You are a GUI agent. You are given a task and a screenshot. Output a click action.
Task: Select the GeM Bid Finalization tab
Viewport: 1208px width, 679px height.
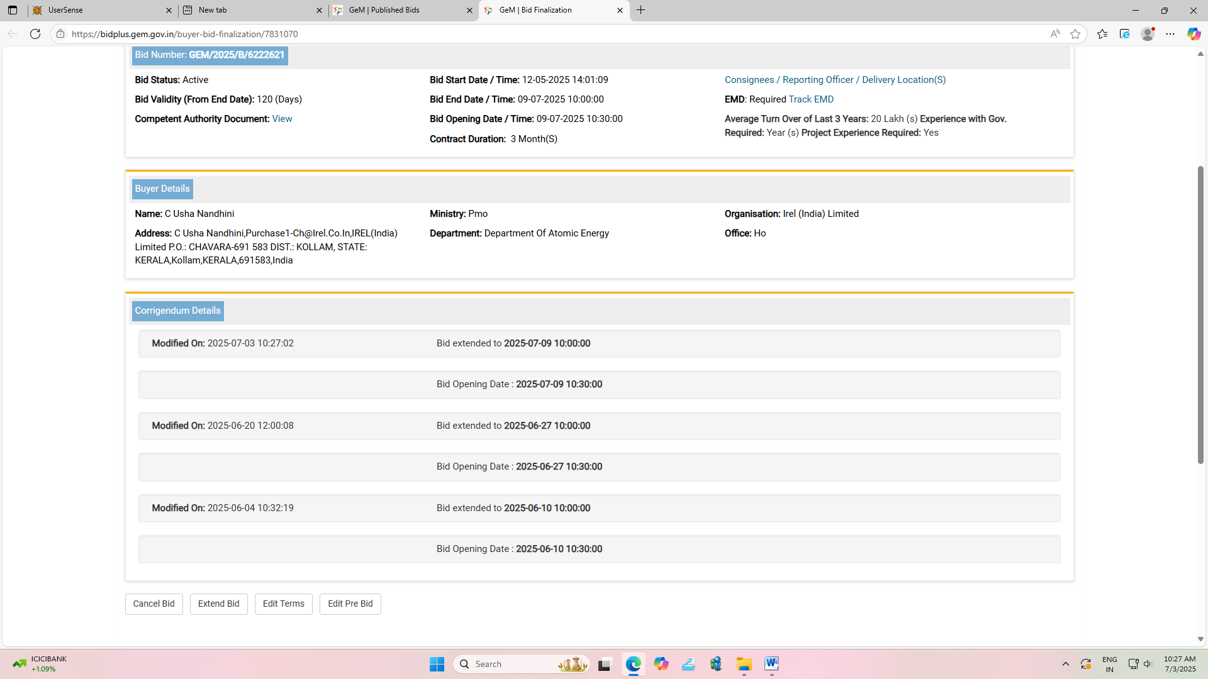[554, 10]
